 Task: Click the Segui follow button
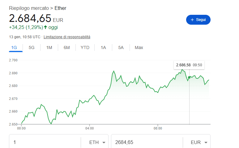pos(198,20)
